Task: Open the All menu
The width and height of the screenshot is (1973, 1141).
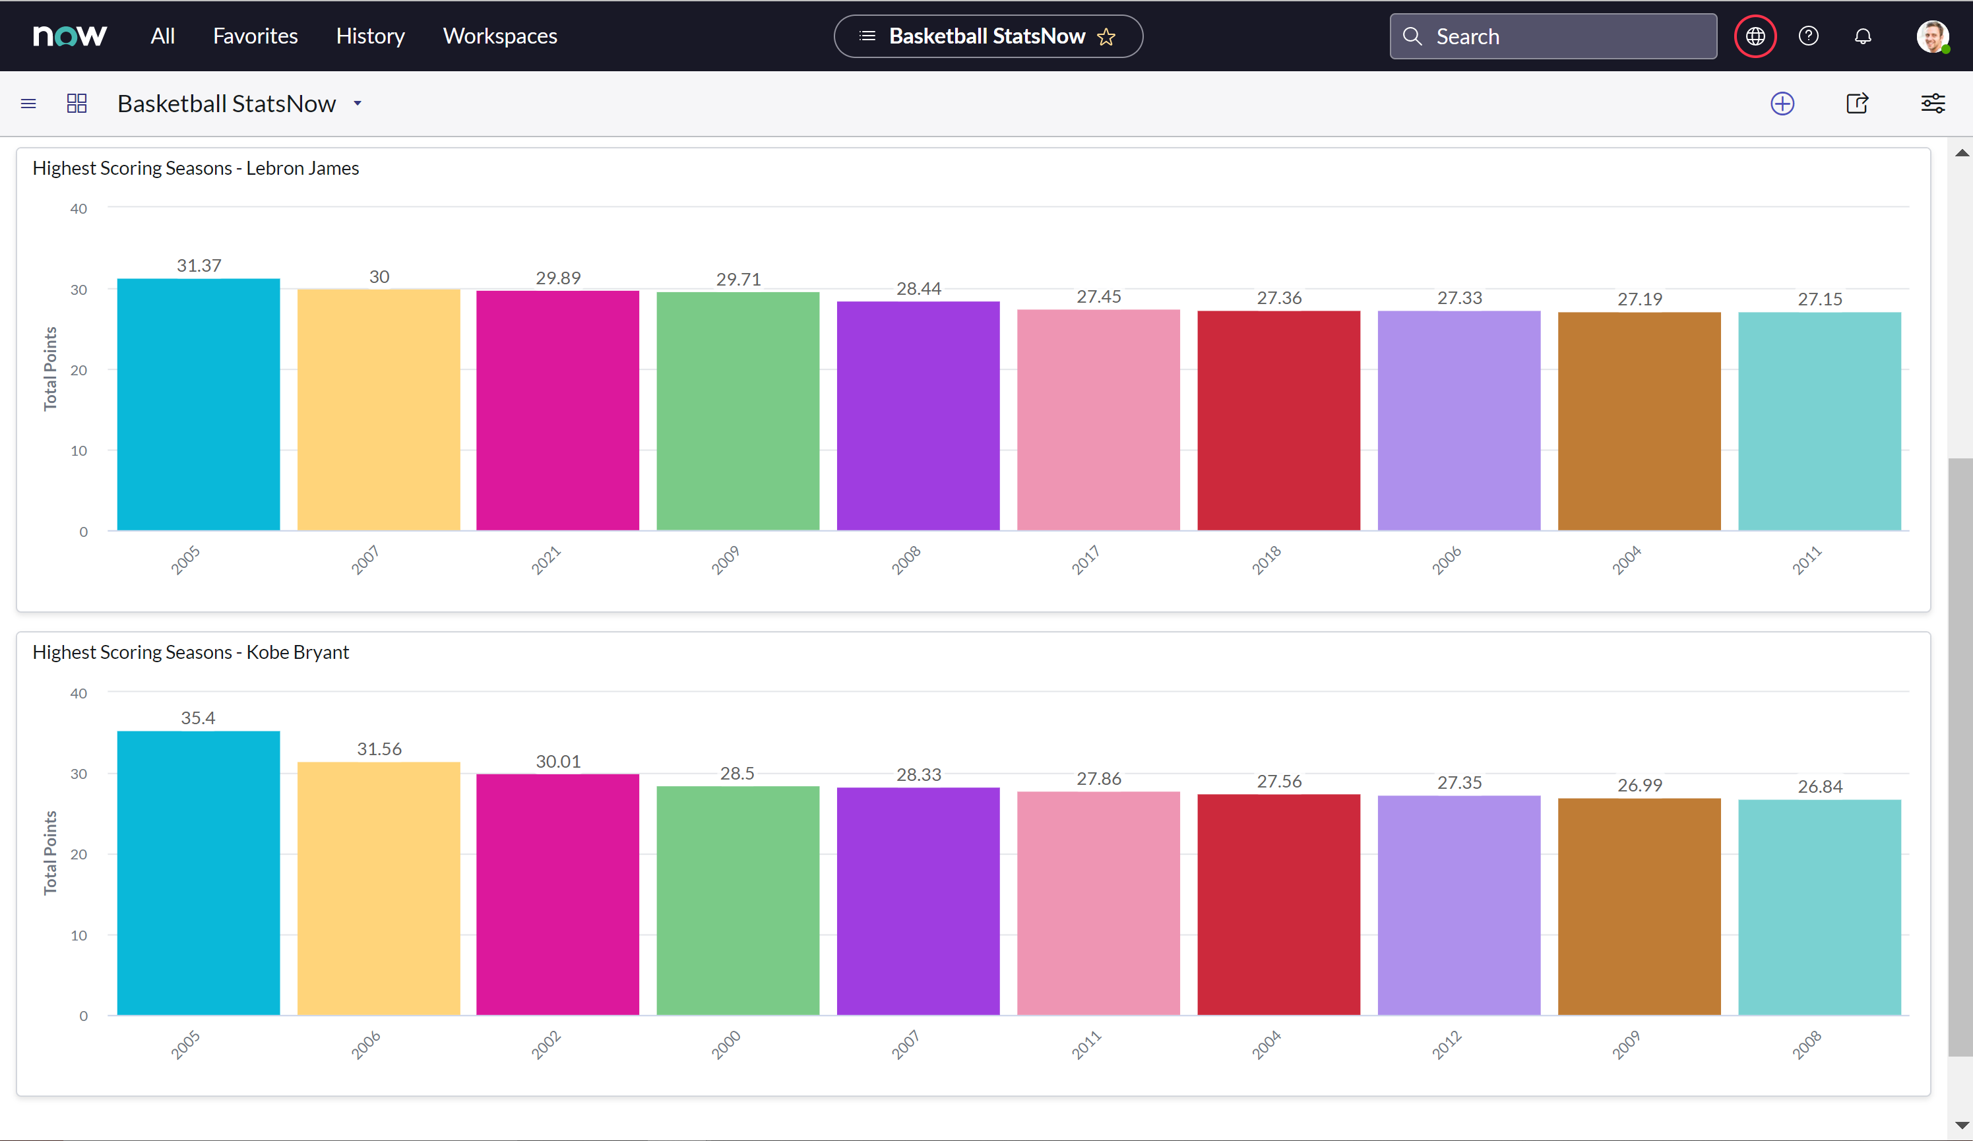Action: 163,36
